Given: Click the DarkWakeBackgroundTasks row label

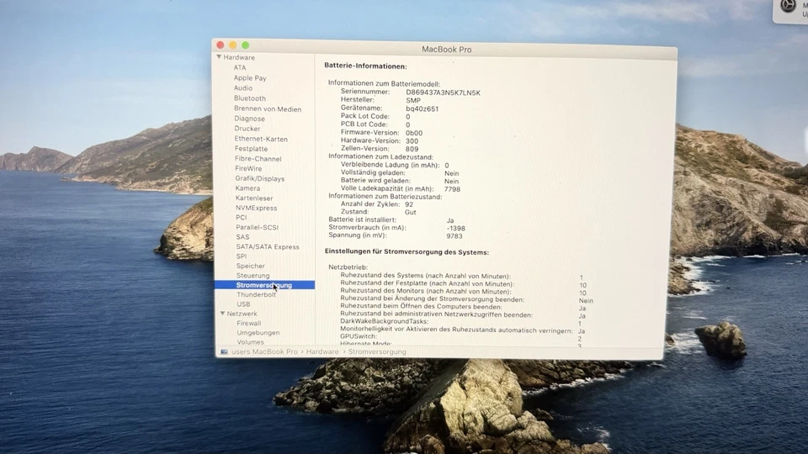Looking at the screenshot, I should [384, 321].
